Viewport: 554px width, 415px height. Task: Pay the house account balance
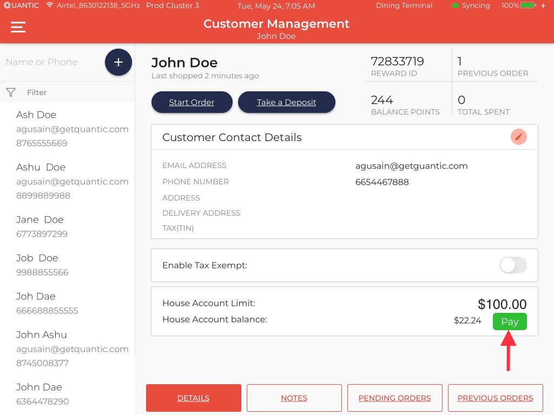(509, 322)
